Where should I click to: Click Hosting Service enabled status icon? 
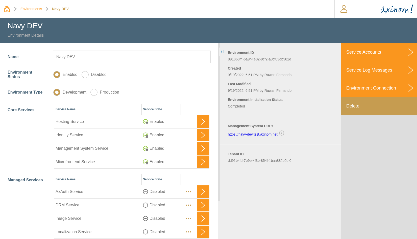coord(145,122)
